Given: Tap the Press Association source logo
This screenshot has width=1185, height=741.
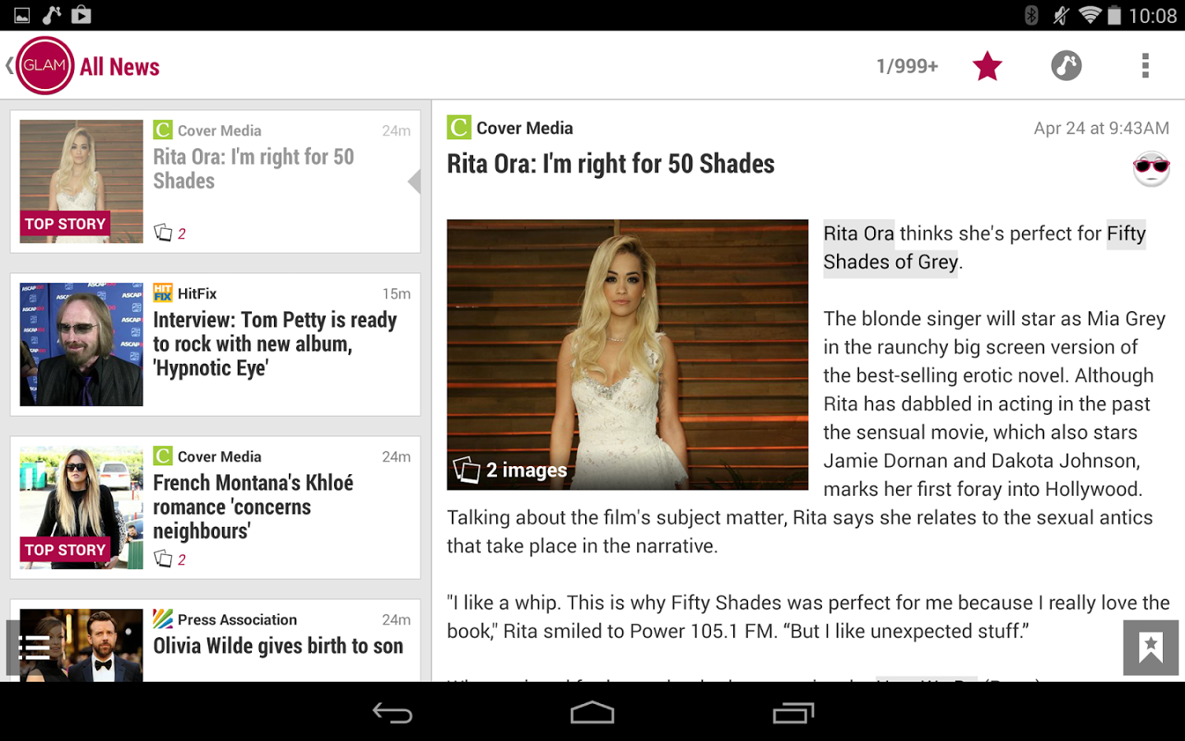Looking at the screenshot, I should (x=163, y=619).
